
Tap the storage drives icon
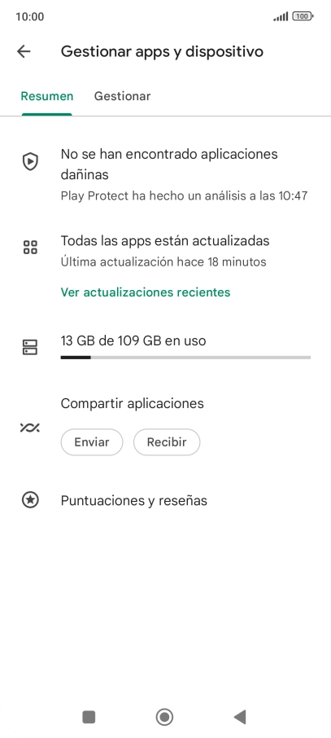[31, 347]
